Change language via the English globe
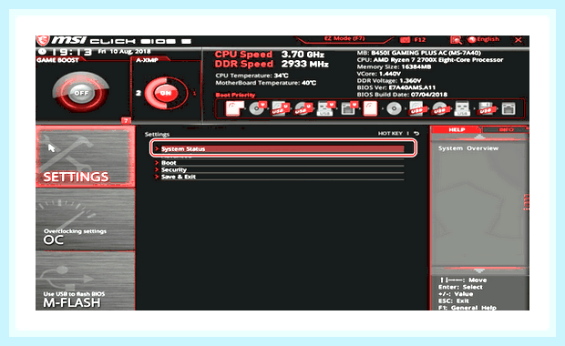This screenshot has width=565, height=346. [484, 39]
